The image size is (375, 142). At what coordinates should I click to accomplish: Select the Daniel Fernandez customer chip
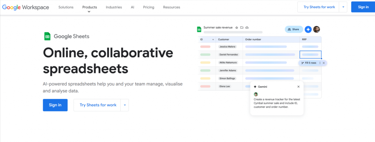[x=229, y=54]
